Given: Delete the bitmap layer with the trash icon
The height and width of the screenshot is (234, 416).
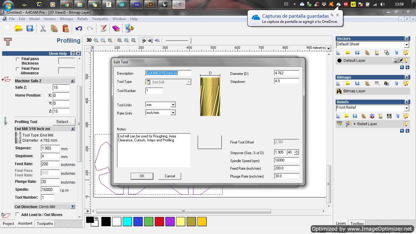Looking at the screenshot, I should pyautogui.click(x=397, y=83).
